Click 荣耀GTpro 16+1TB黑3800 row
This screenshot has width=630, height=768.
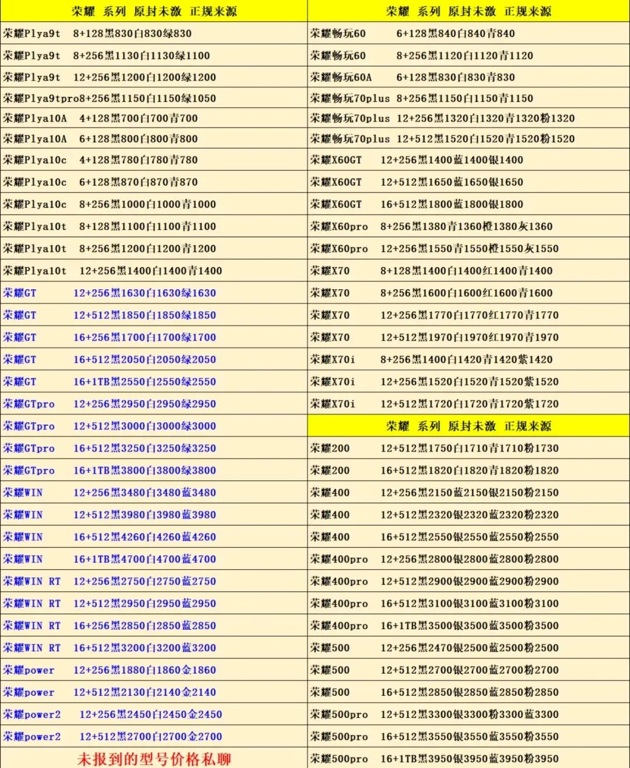coord(154,470)
